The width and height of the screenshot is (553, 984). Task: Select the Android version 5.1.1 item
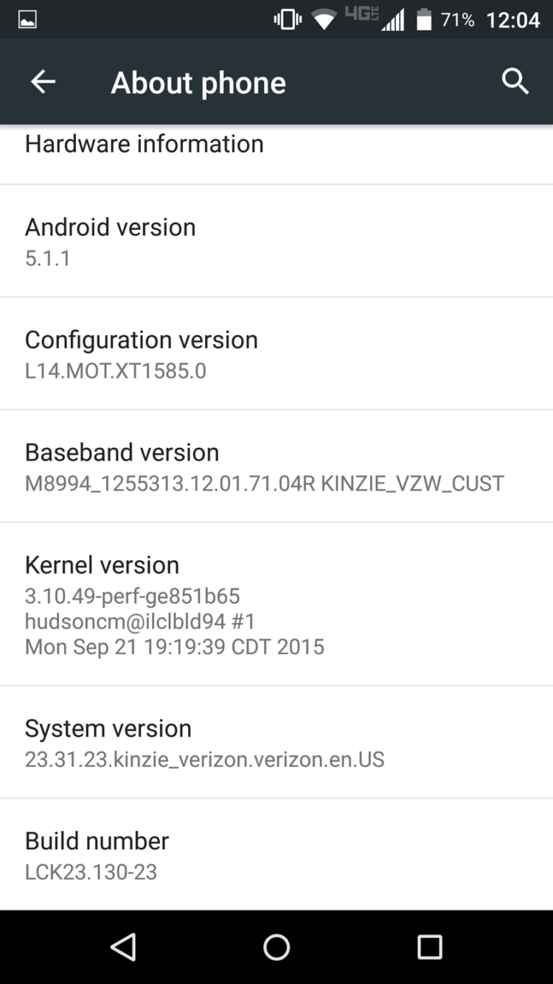click(276, 241)
